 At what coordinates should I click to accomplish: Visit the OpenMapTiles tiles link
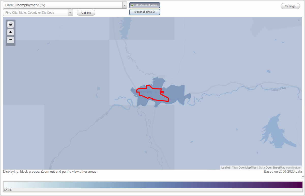pyautogui.click(x=248, y=168)
